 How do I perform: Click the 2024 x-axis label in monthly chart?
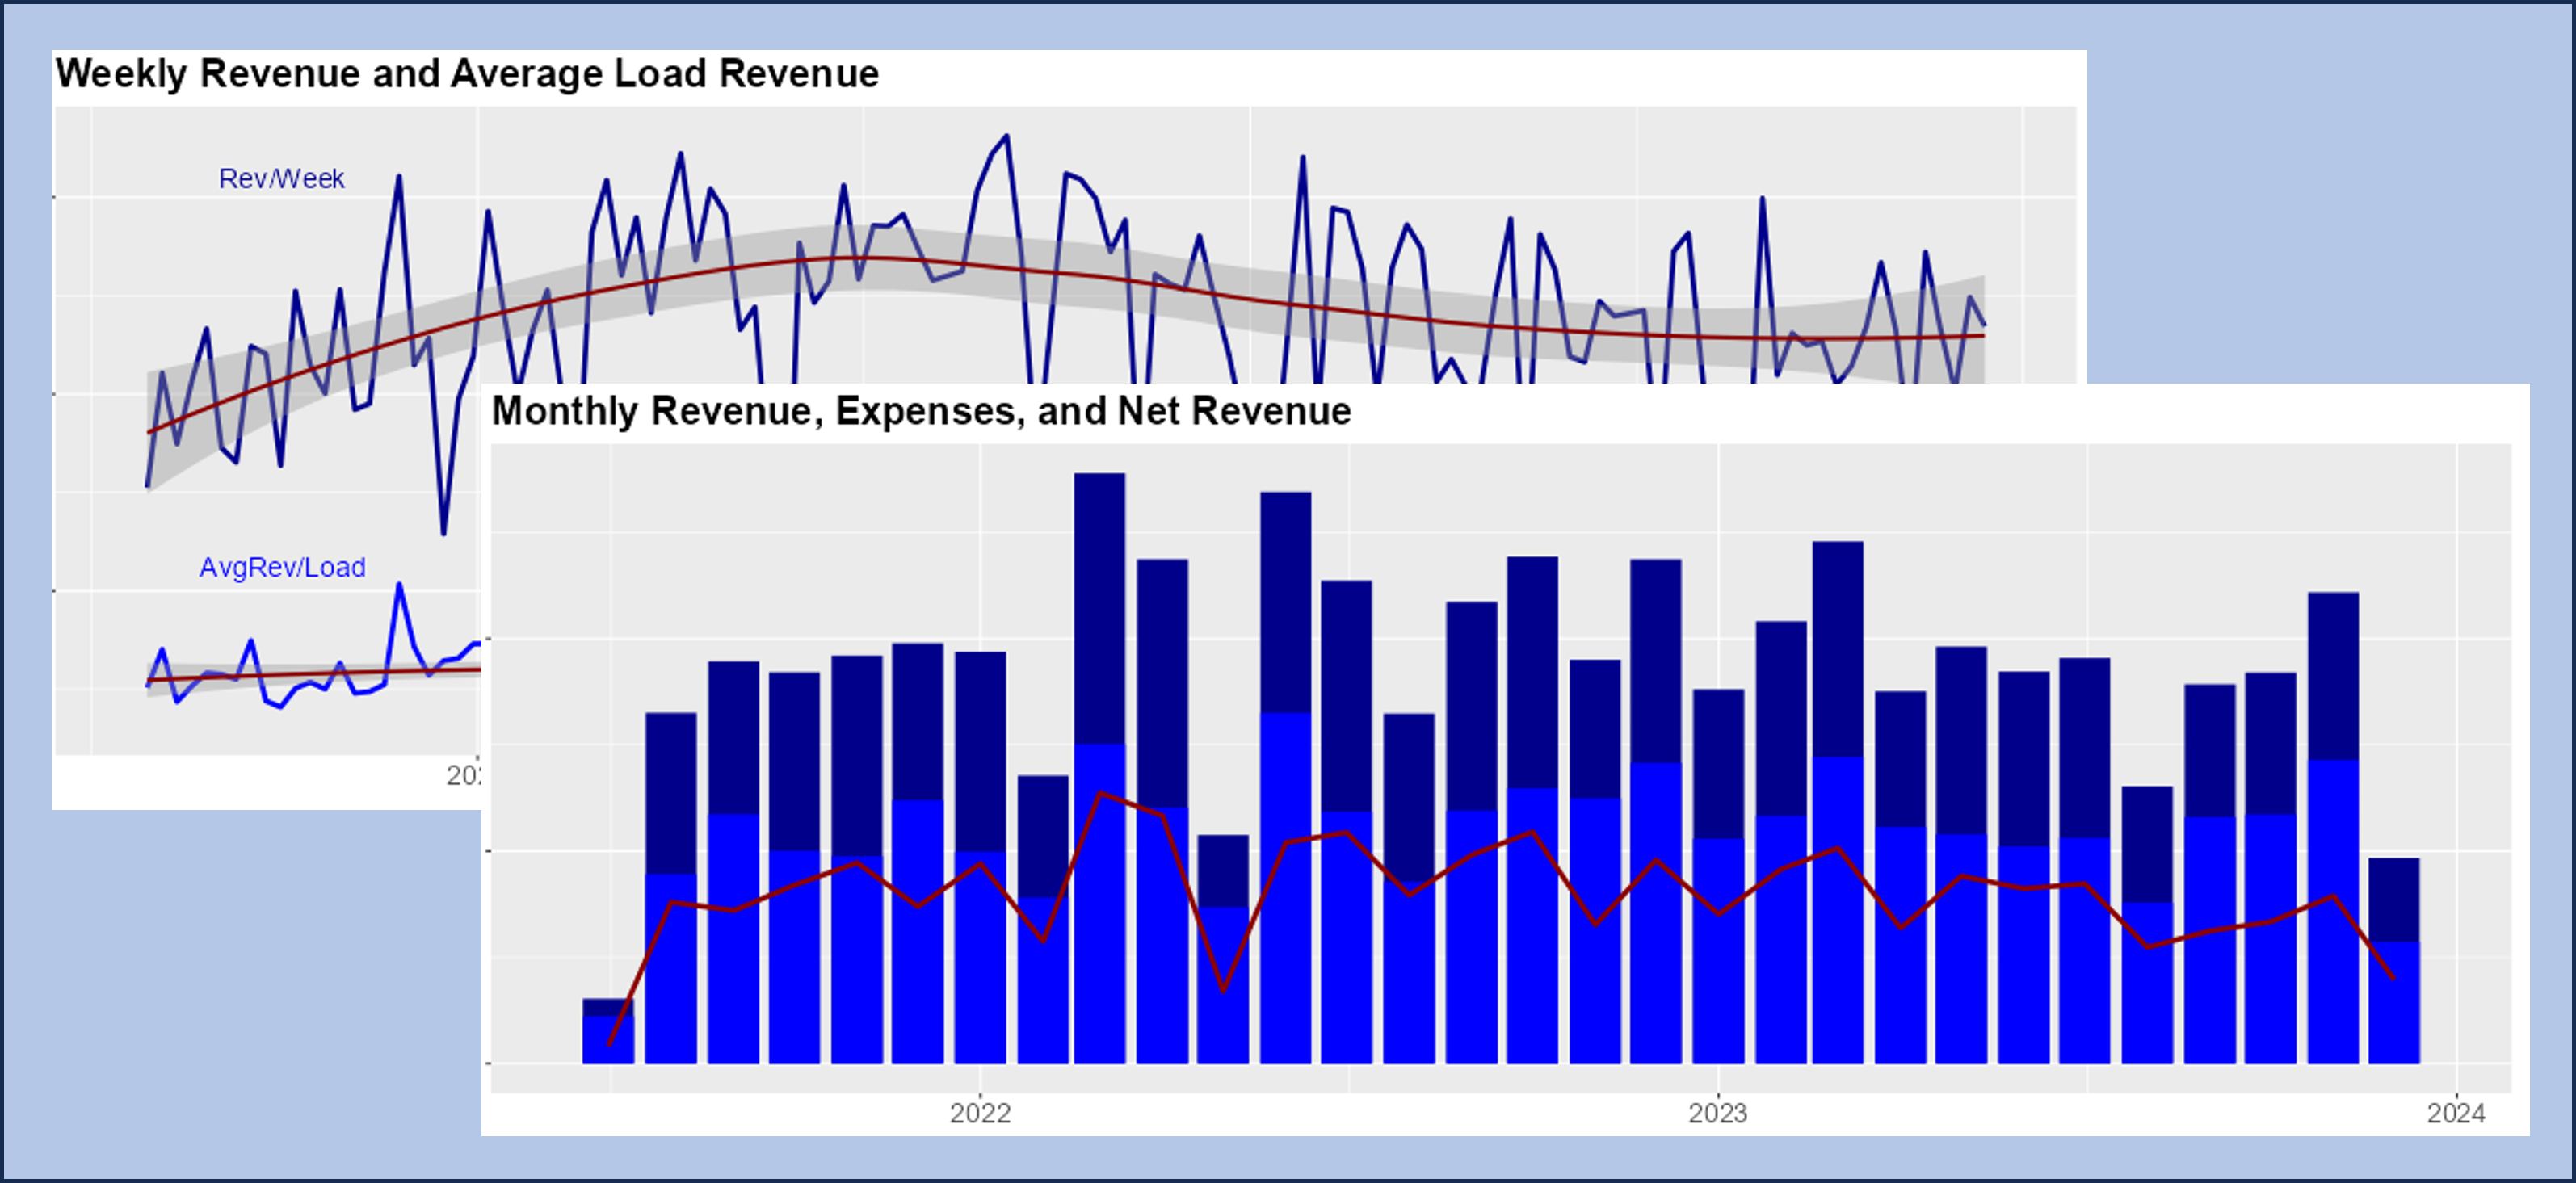click(x=2456, y=1113)
